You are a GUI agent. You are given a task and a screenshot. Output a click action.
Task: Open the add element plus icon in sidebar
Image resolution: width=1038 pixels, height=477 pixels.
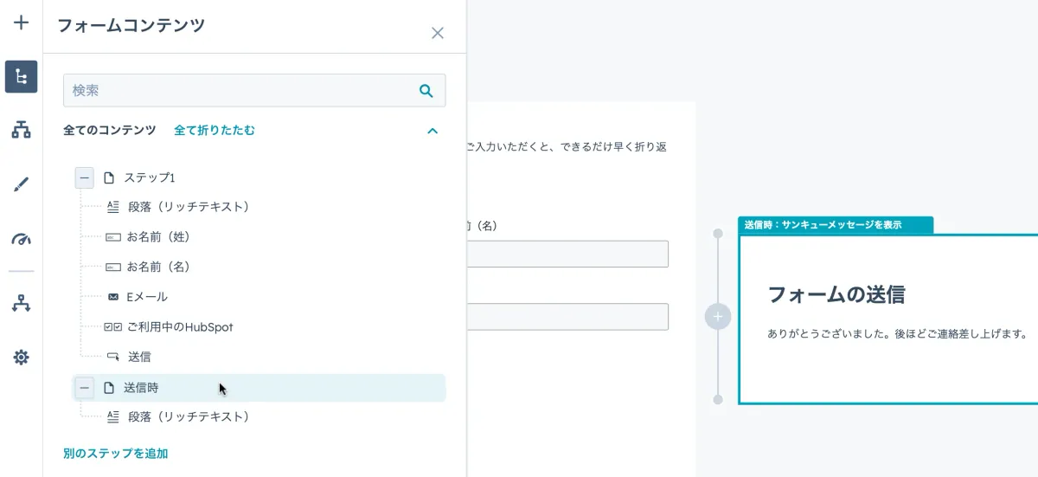(x=21, y=23)
